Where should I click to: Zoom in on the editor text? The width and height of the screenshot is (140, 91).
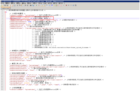tap(36, 5)
